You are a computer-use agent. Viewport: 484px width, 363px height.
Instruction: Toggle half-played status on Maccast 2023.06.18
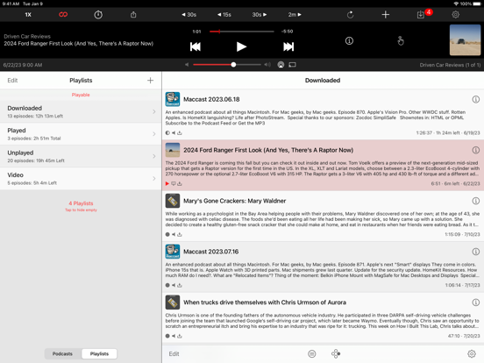pos(167,132)
